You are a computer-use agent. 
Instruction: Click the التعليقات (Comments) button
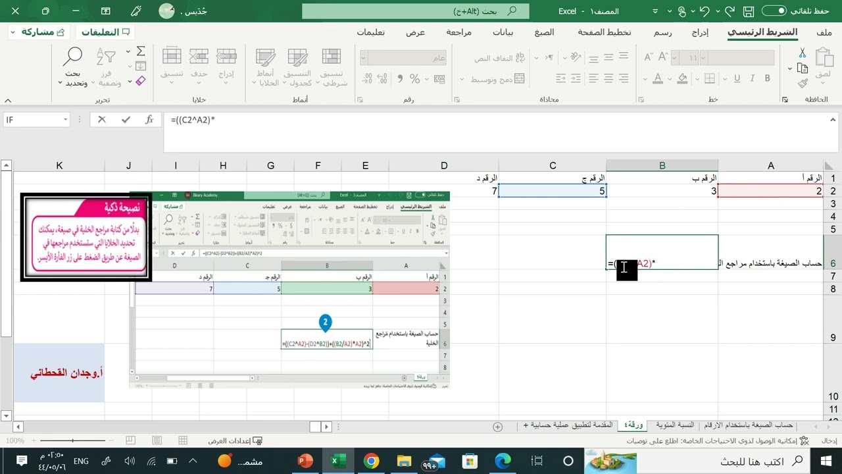pos(104,32)
